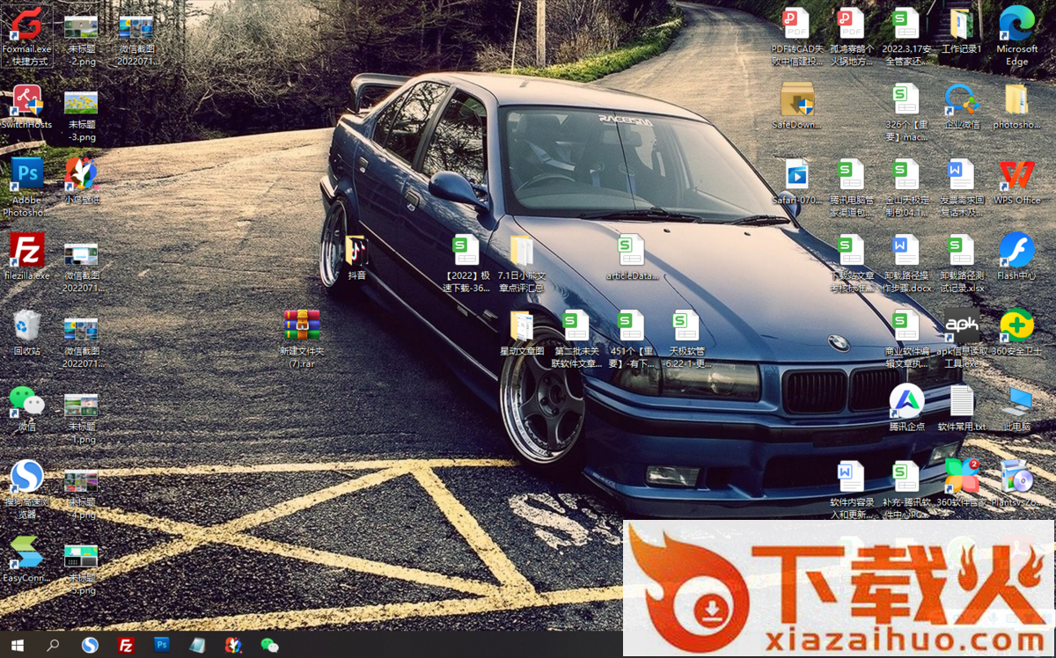
Task: Open FileZilla from the taskbar
Action: pyautogui.click(x=126, y=645)
